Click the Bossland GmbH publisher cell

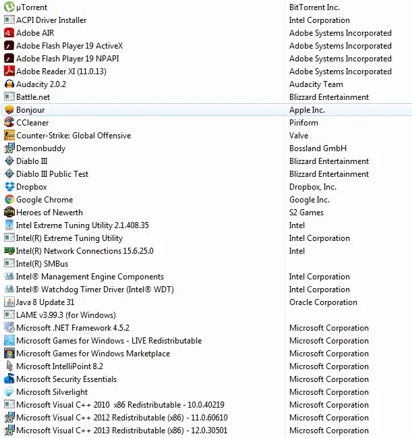318,148
